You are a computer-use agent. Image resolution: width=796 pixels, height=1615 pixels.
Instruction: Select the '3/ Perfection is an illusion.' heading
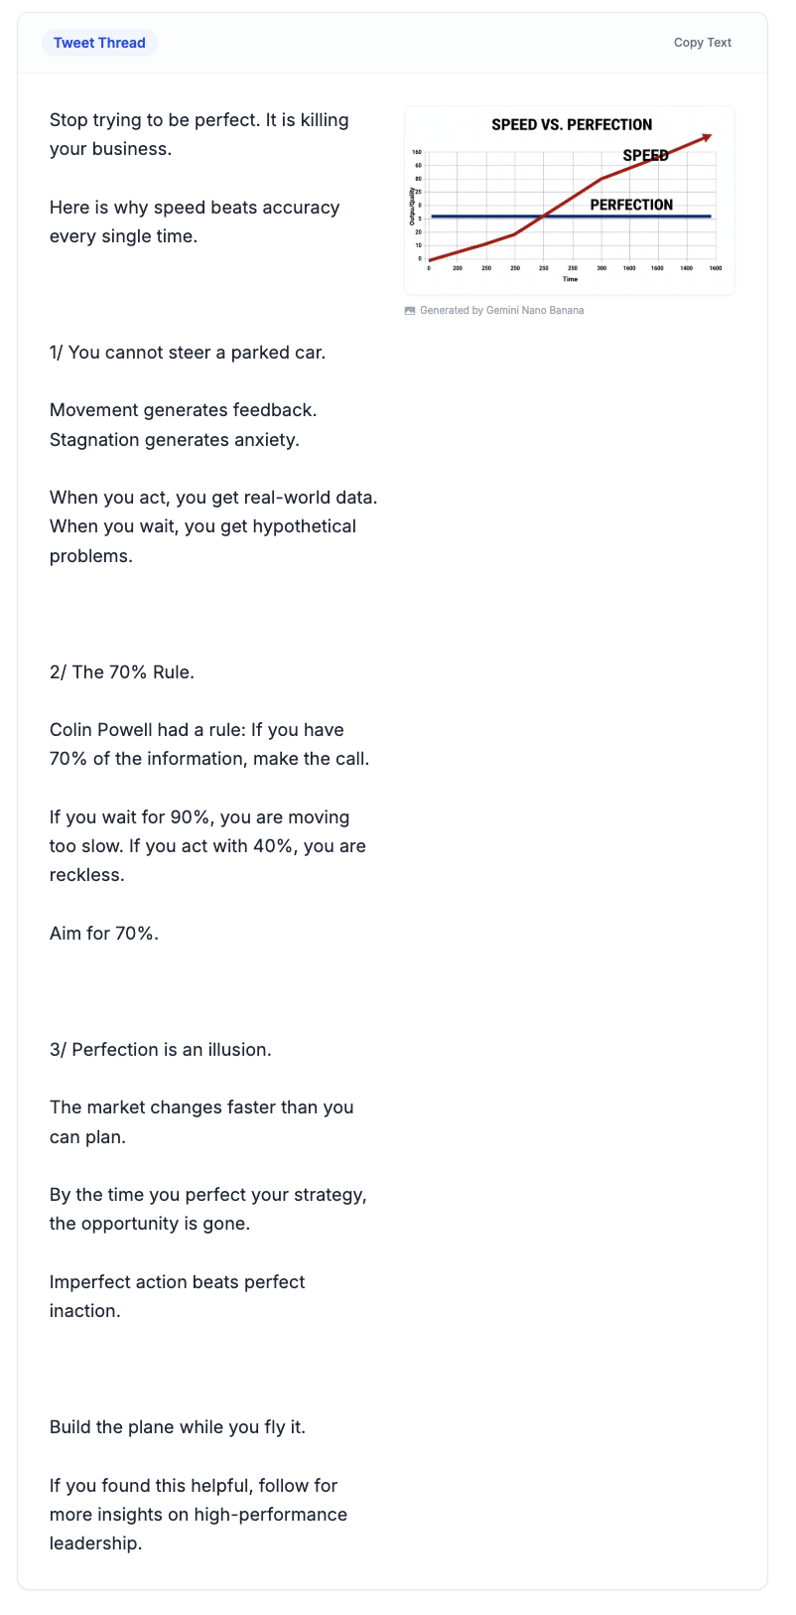[161, 1050]
